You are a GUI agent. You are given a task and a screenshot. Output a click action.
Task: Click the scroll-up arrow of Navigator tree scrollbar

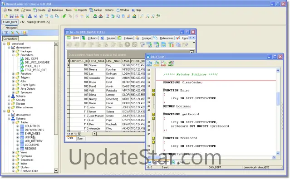point(56,44)
